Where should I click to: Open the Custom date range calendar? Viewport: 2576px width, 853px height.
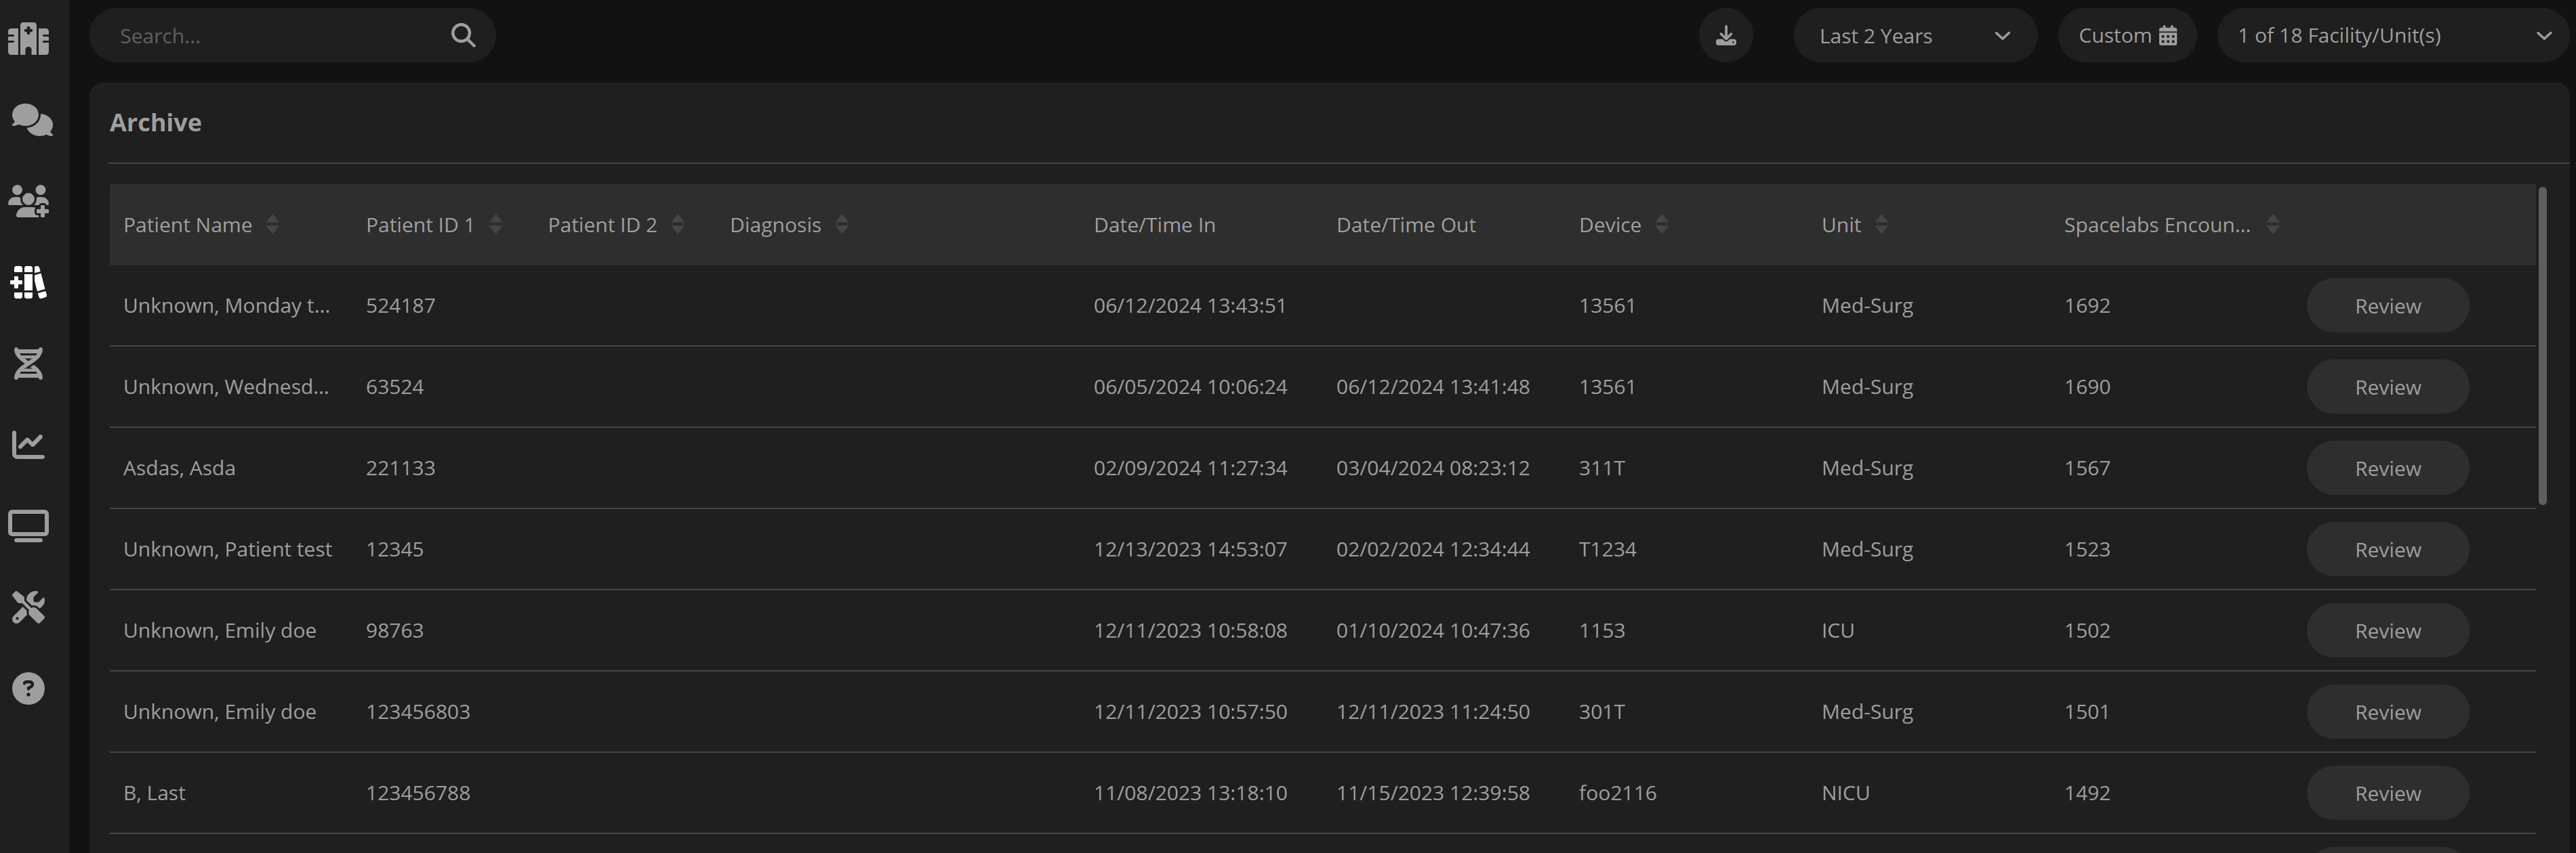[x=2127, y=36]
